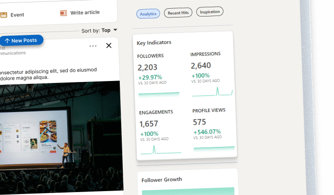This screenshot has height=195, width=334.
Task: Click the Followers sparkline chart
Action: [159, 94]
